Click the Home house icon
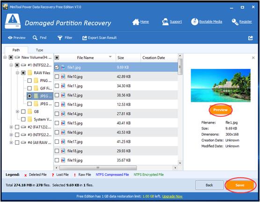Screen dimensions: 260x202 [136, 22]
